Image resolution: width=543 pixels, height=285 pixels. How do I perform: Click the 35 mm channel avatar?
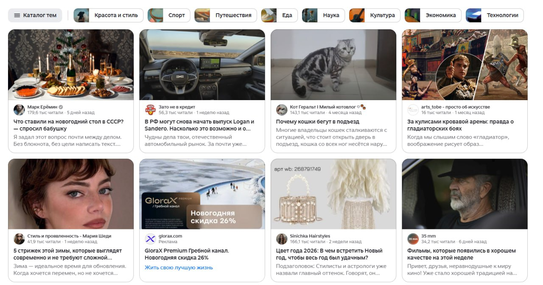pyautogui.click(x=413, y=239)
